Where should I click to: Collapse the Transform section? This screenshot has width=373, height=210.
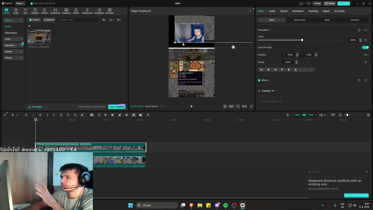[270, 30]
